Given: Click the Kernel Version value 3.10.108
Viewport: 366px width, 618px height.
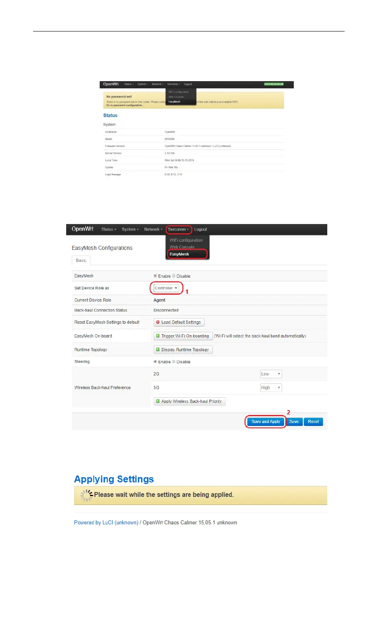Looking at the screenshot, I should coord(169,153).
